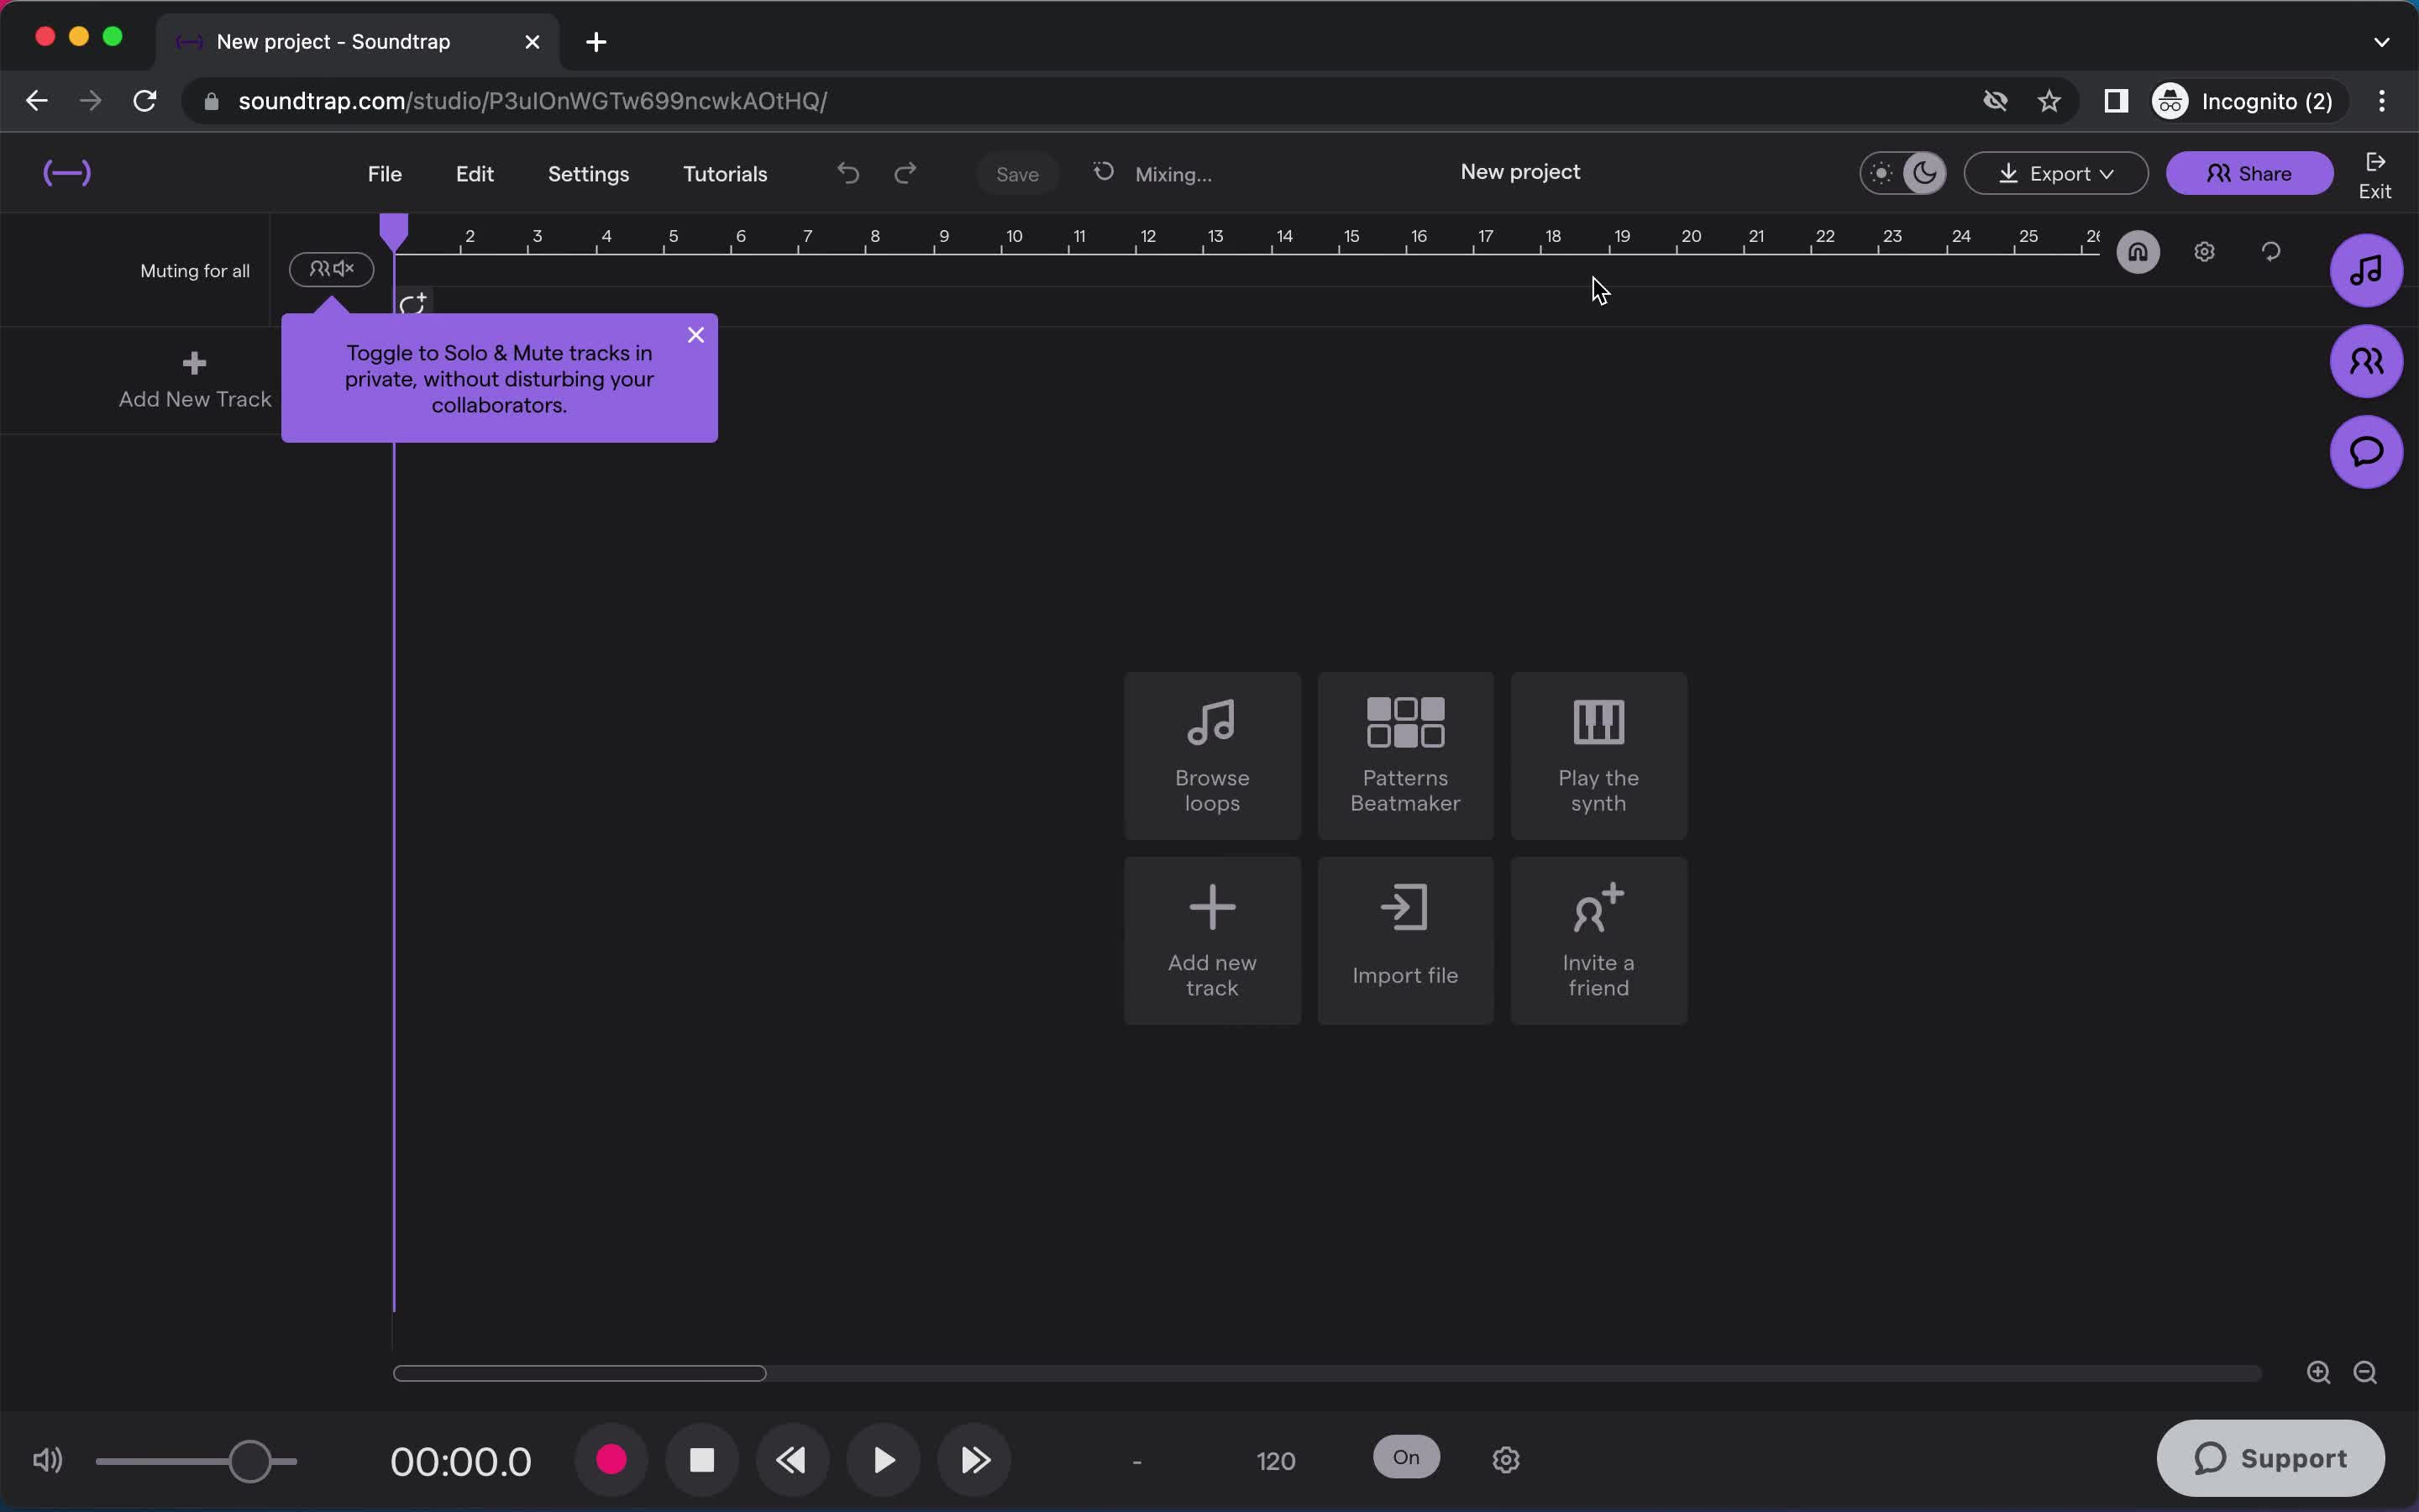Screen dimensions: 2419x1512
Task: Open Chrome side panel icon
Action: [2115, 101]
